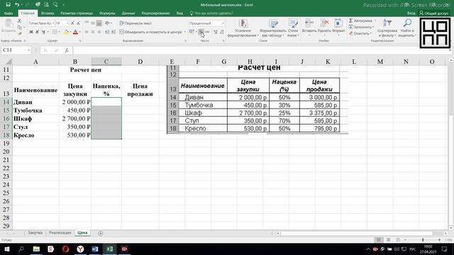This screenshot has height=255, width=454.
Task: Apply percent style to selected cells
Action: coord(201,32)
